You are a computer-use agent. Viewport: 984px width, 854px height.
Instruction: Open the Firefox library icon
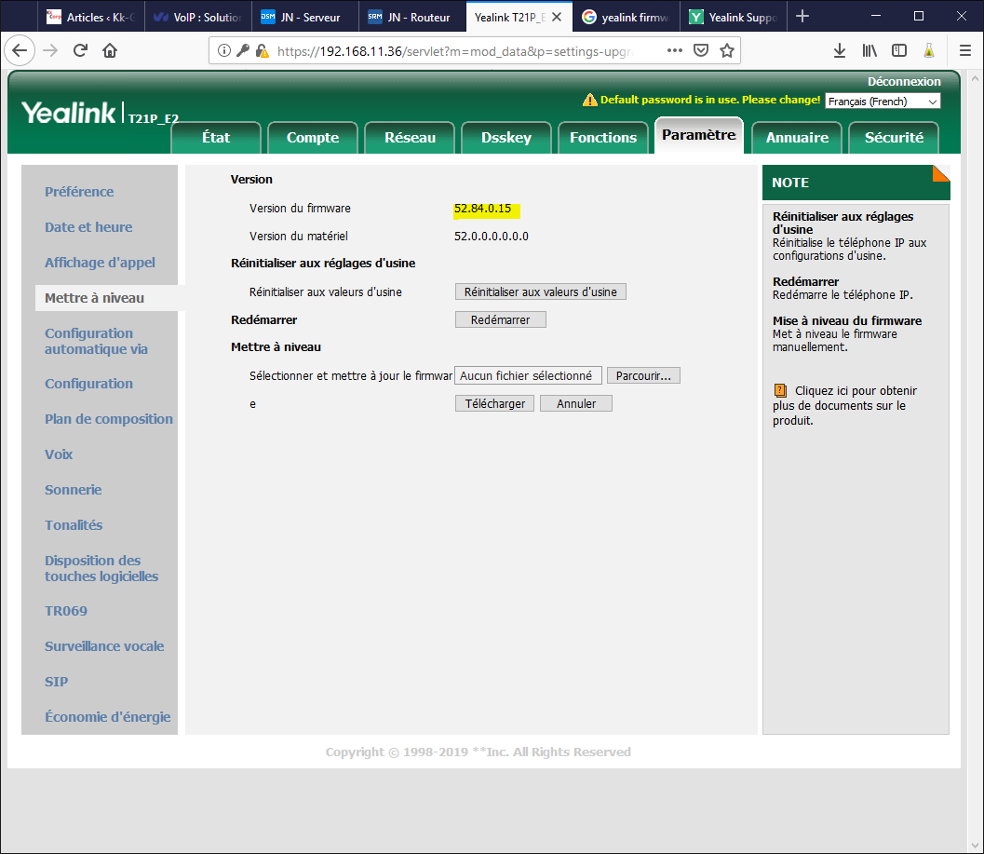pyautogui.click(x=869, y=50)
